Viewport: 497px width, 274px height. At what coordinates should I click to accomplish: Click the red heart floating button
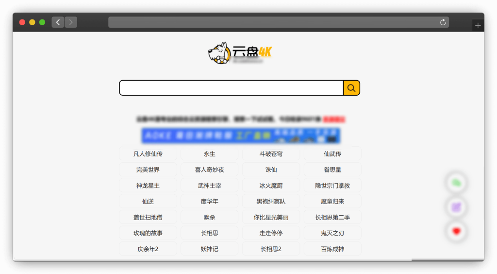[x=456, y=231]
